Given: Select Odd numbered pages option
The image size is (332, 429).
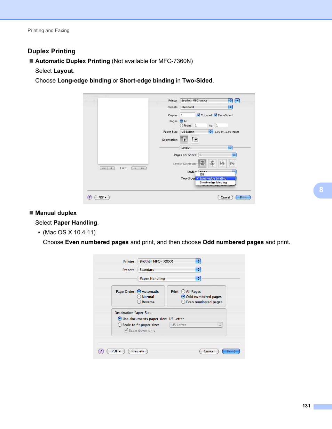Looking at the screenshot, I should point(183,297).
